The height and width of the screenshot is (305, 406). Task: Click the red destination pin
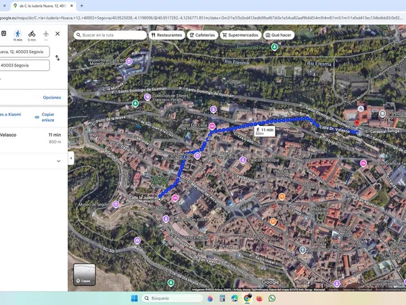(x=357, y=123)
